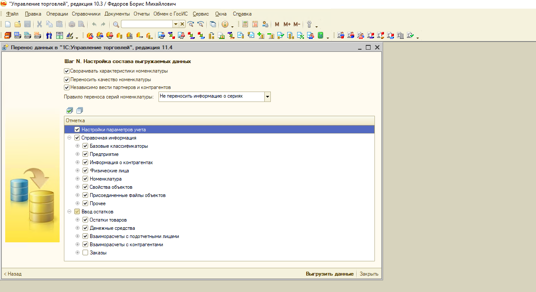Image resolution: width=536 pixels, height=292 pixels.
Task: Open the help information icon
Action: click(225, 24)
